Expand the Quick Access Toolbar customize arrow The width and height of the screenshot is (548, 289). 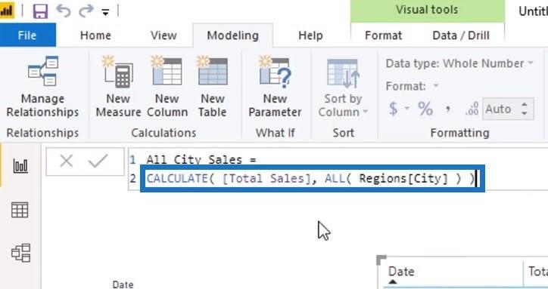click(105, 13)
